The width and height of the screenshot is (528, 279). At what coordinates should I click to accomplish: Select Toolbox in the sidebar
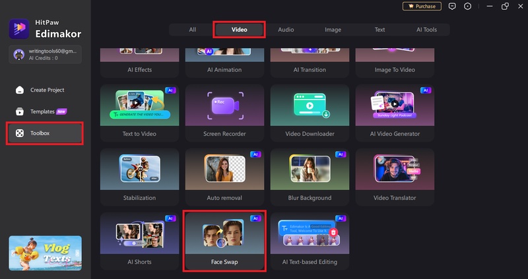coord(45,133)
